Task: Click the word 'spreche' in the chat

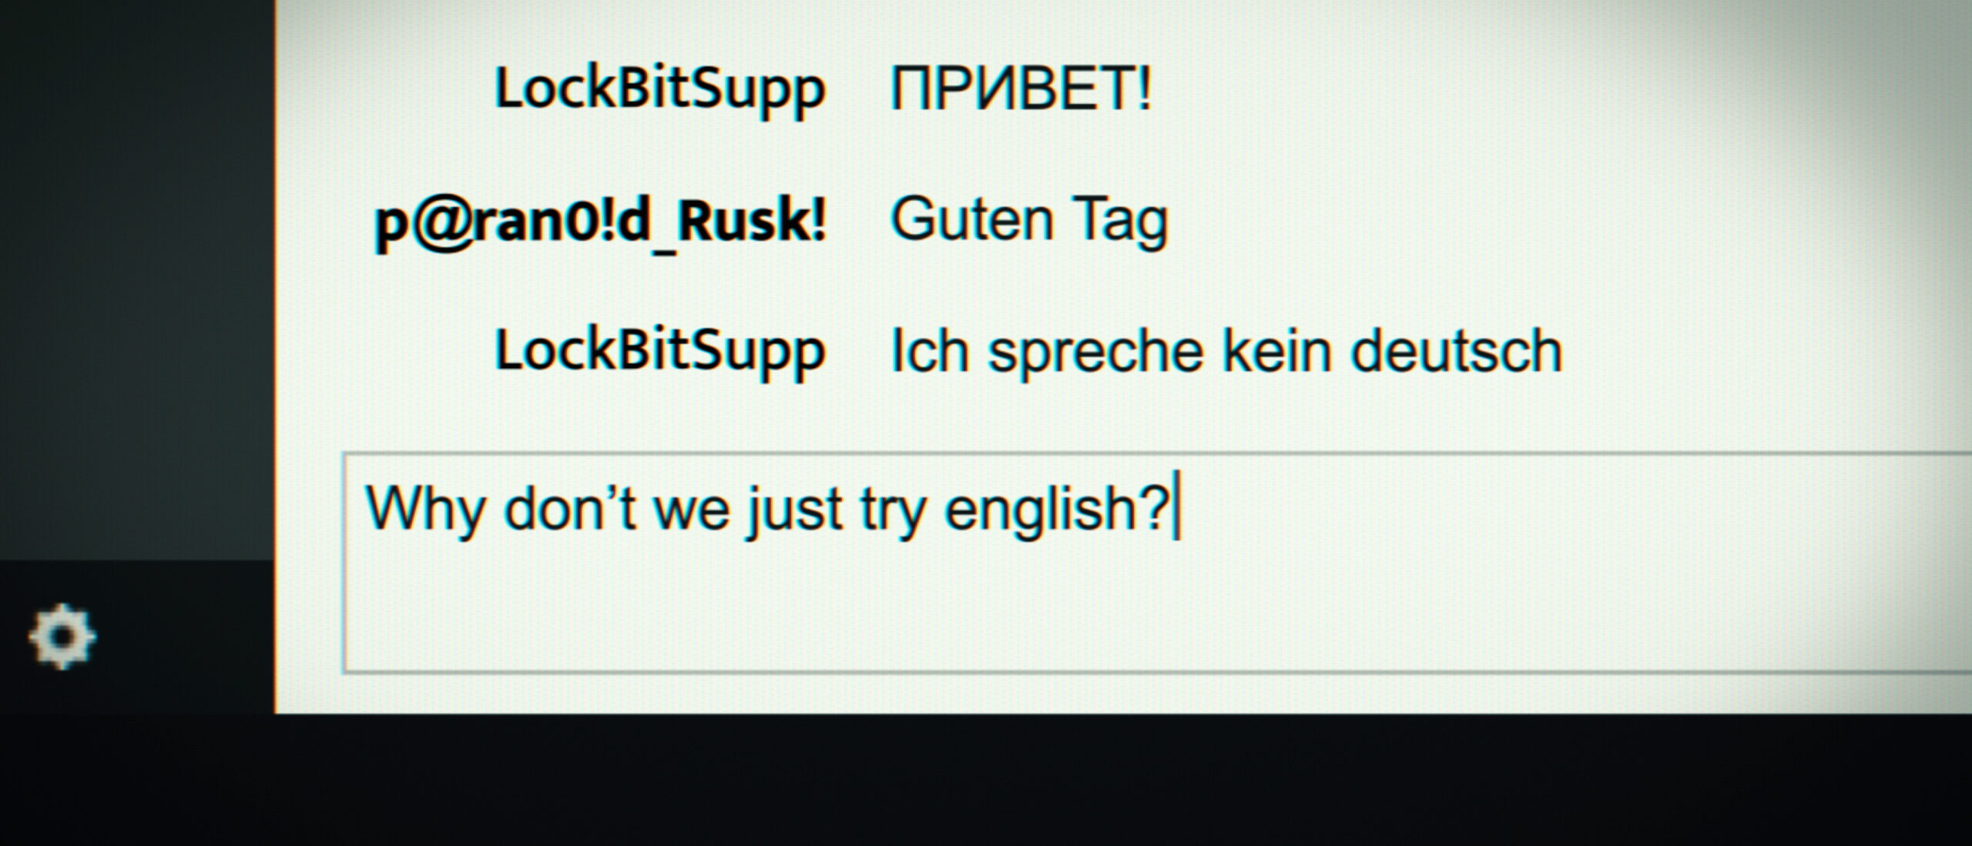Action: pyautogui.click(x=1095, y=354)
